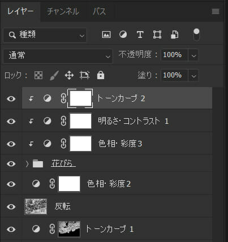Viewport: 228px width, 242px height.
Task: Select layer name 色相・彩度 3
Action: coord(120,144)
